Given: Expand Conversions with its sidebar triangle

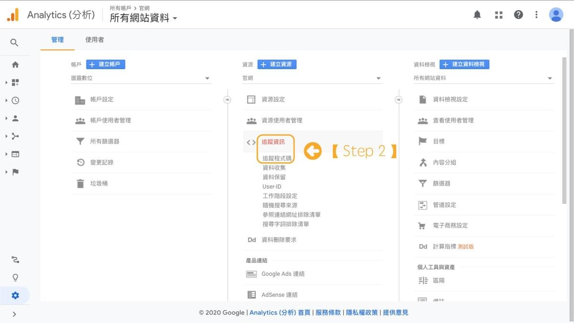Looking at the screenshot, I should coord(7,172).
